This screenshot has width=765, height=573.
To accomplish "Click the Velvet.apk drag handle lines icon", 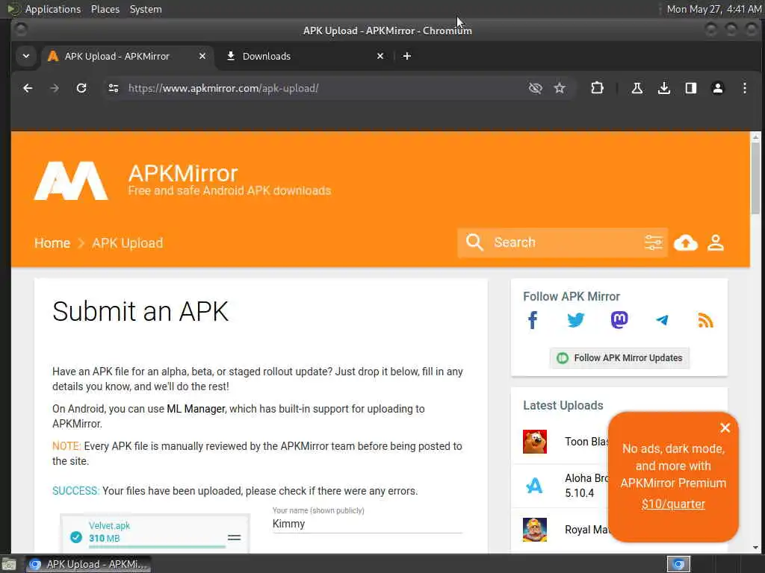I will 234,537.
